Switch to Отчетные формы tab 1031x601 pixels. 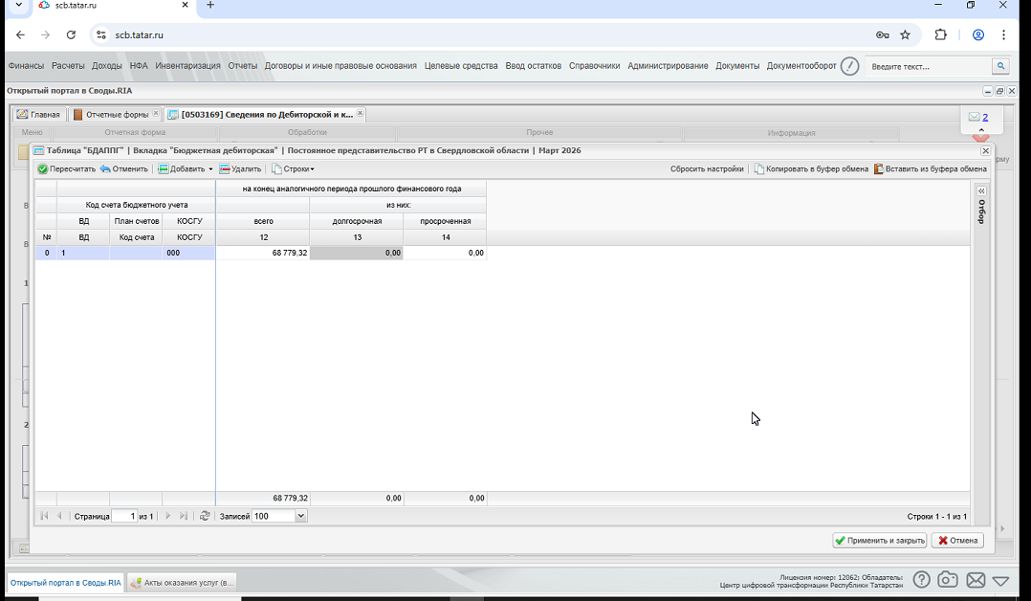point(112,115)
